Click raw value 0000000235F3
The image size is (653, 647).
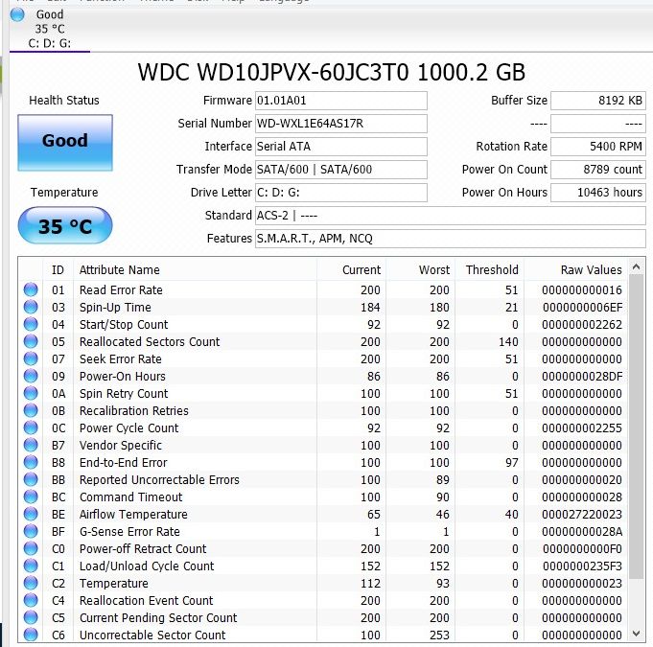coord(582,566)
